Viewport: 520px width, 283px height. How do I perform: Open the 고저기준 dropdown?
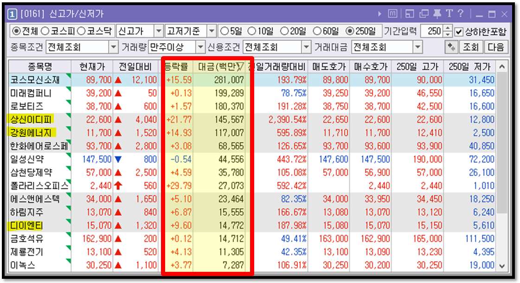click(x=212, y=32)
